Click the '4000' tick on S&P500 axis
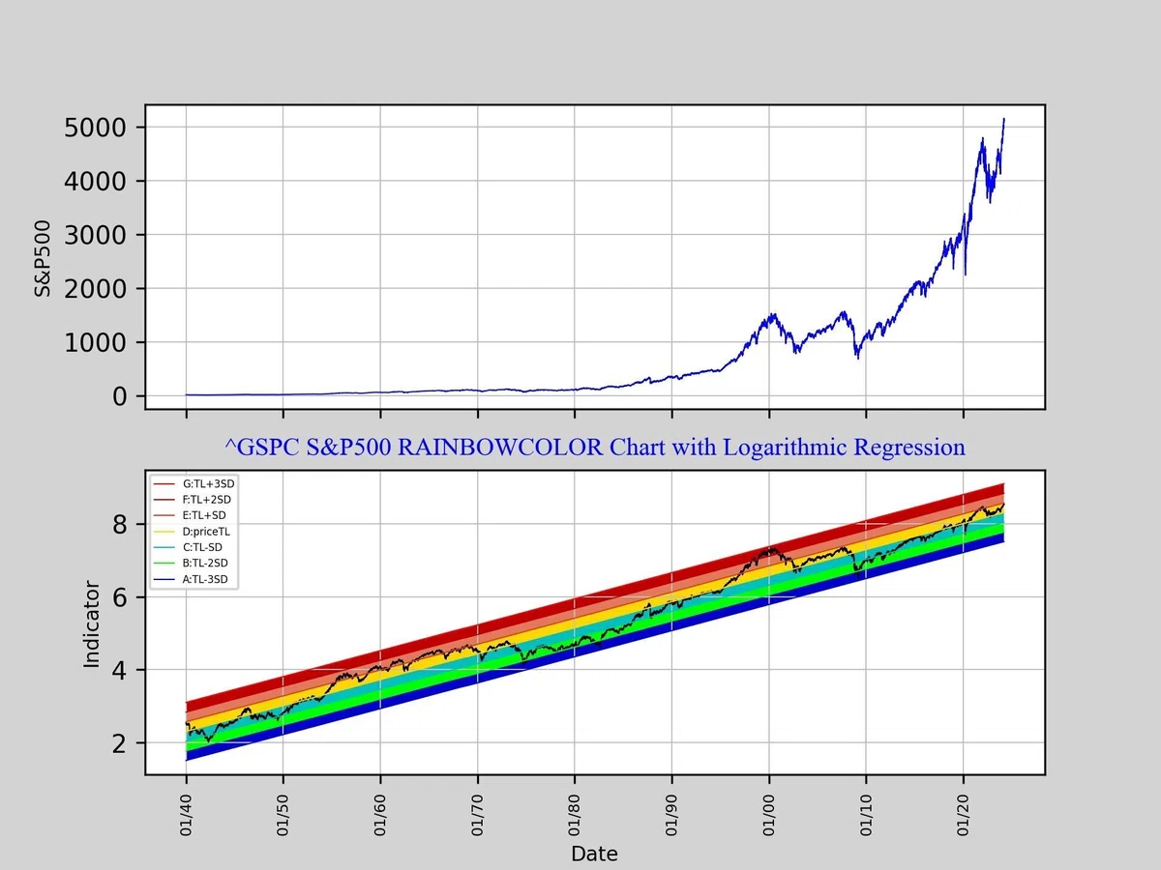The height and width of the screenshot is (870, 1161). tap(97, 181)
